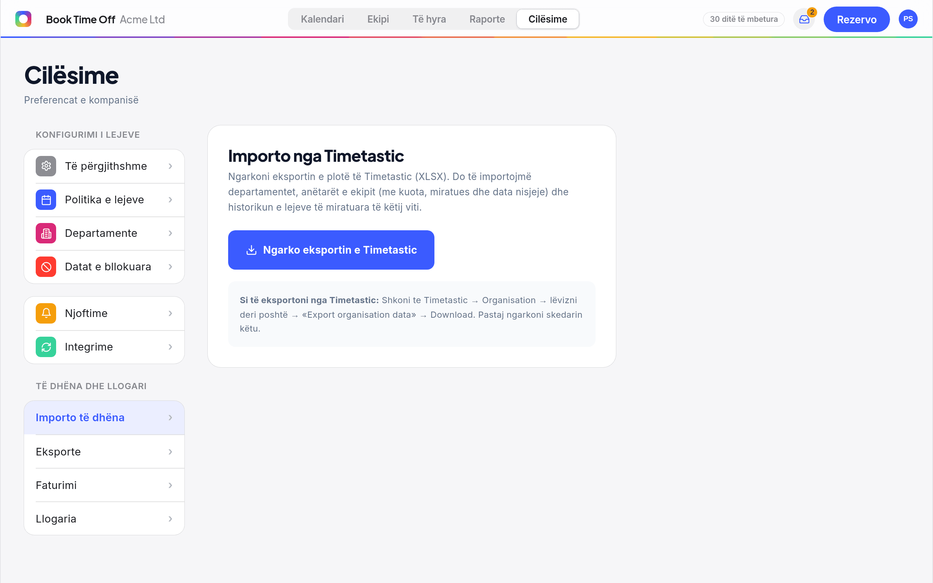933x583 pixels.
Task: Click the 30 ditë të mbetura badge
Action: click(x=744, y=19)
